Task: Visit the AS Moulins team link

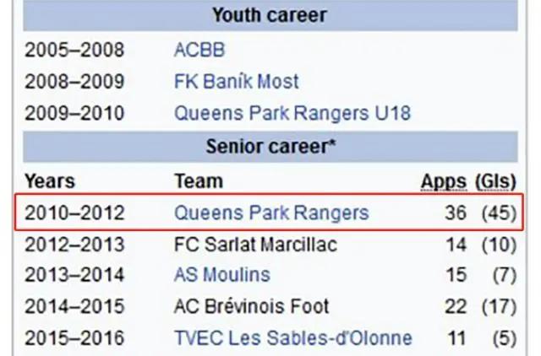Action: 222,274
